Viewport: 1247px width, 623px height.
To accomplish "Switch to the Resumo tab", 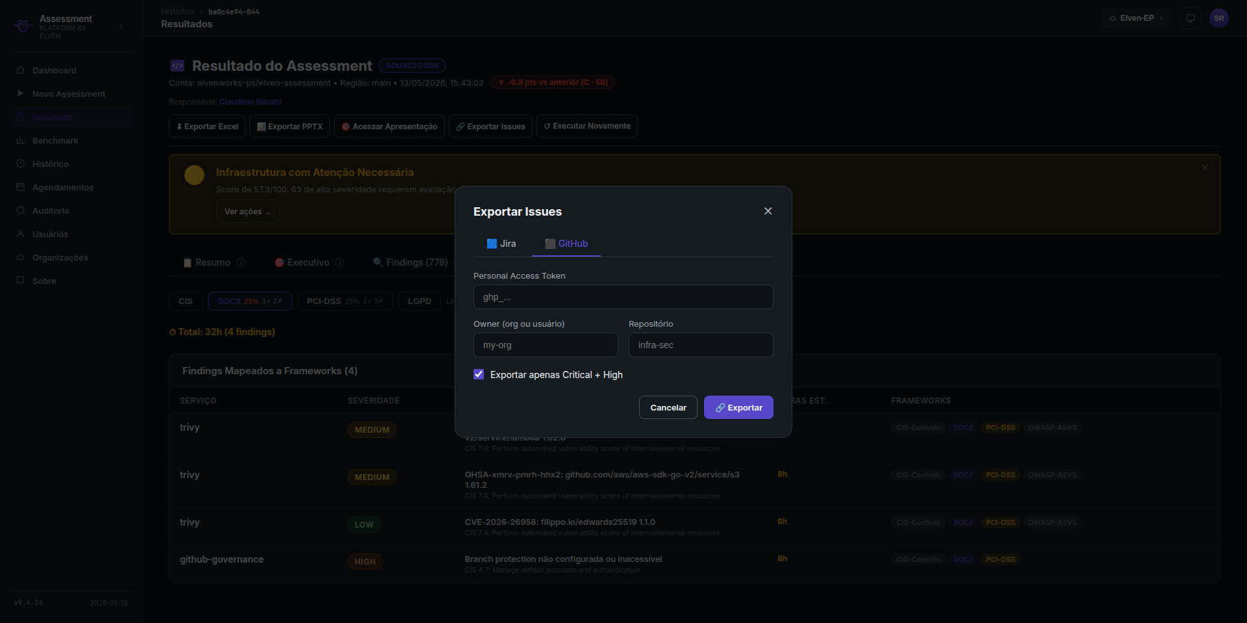I will 207,262.
